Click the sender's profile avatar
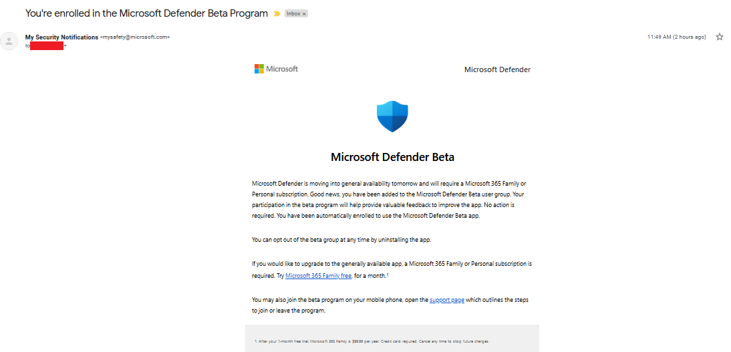The height and width of the screenshot is (352, 731). click(x=9, y=41)
